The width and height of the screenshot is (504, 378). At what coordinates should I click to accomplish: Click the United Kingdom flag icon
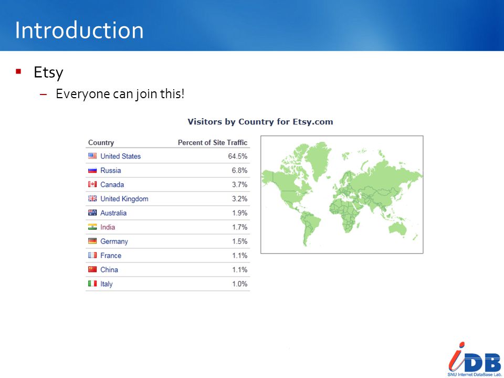coord(92,198)
